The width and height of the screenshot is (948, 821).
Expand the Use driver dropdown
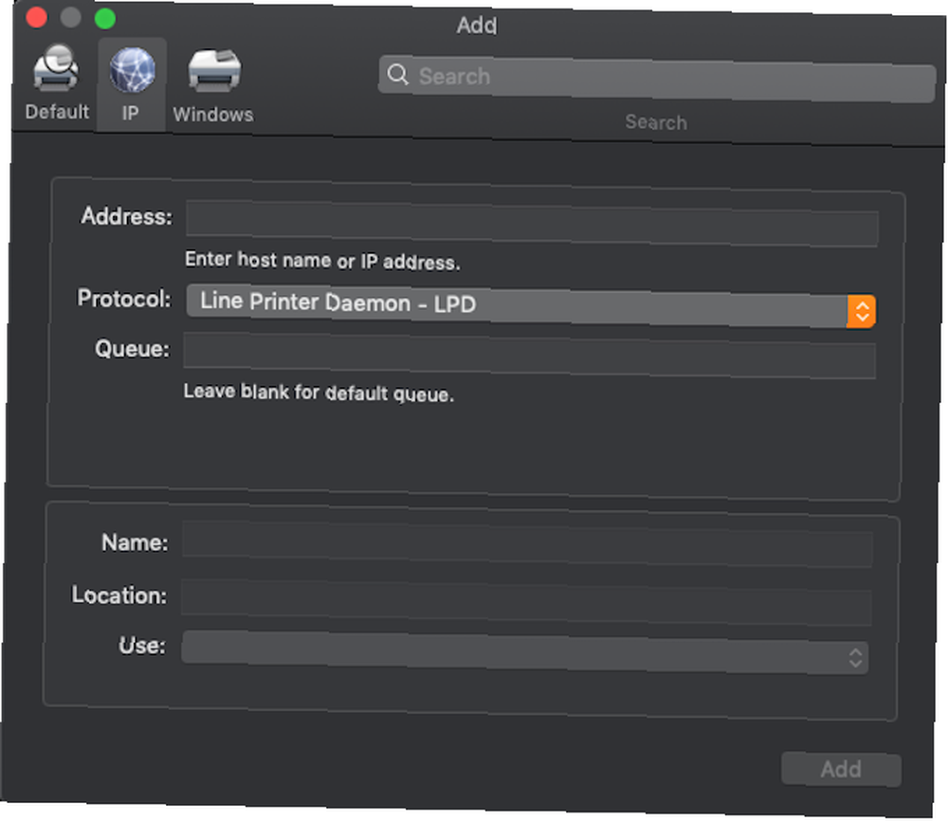525,651
